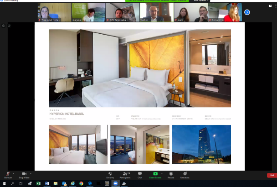The image size is (277, 187).
Task: Open the Security shield menu
Action: [x=110, y=175]
